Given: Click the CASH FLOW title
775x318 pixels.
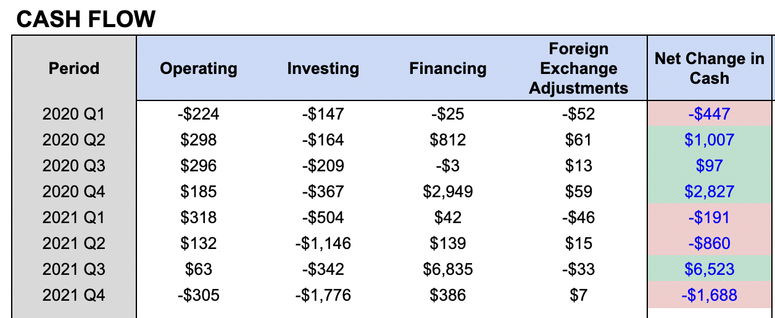Looking at the screenshot, I should (x=85, y=20).
